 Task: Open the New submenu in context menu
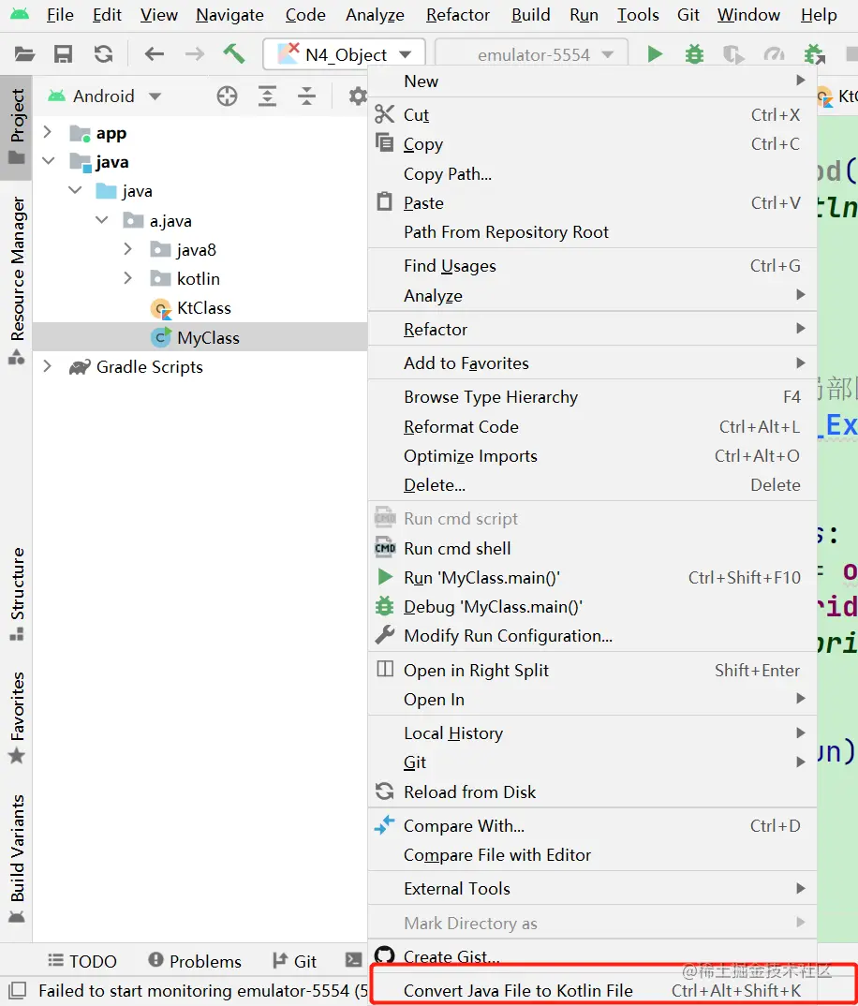[x=592, y=81]
